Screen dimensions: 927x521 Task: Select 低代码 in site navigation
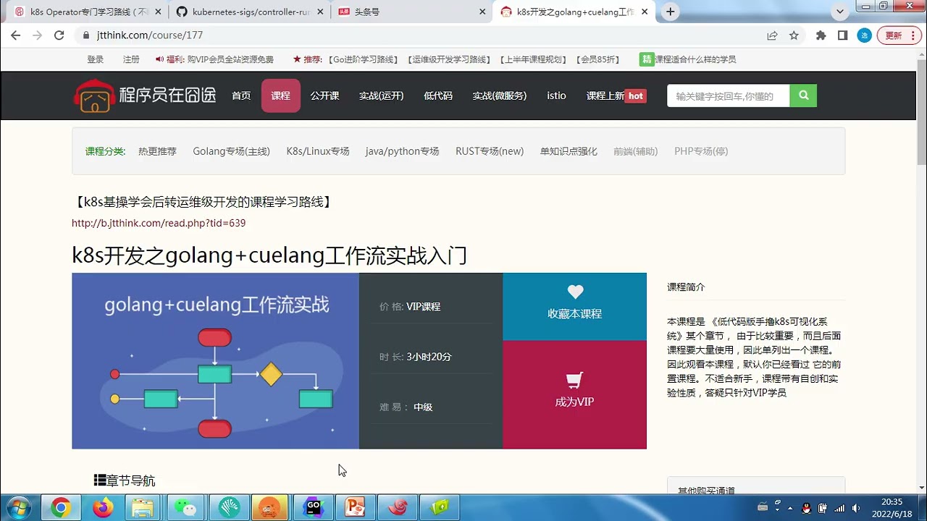point(438,96)
